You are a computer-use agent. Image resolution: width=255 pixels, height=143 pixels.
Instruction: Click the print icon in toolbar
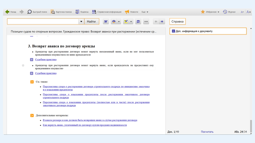pyautogui.click(x=114, y=22)
